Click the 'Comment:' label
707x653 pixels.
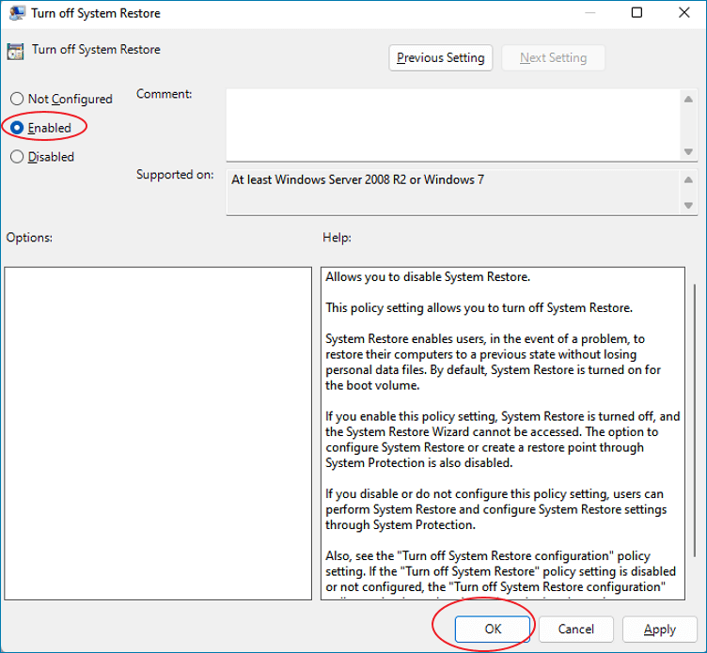pyautogui.click(x=165, y=94)
